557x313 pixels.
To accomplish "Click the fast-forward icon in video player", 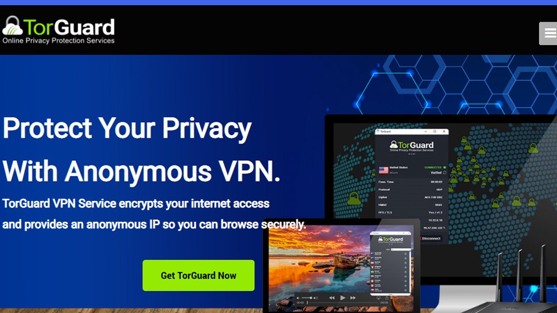I will coord(353,297).
